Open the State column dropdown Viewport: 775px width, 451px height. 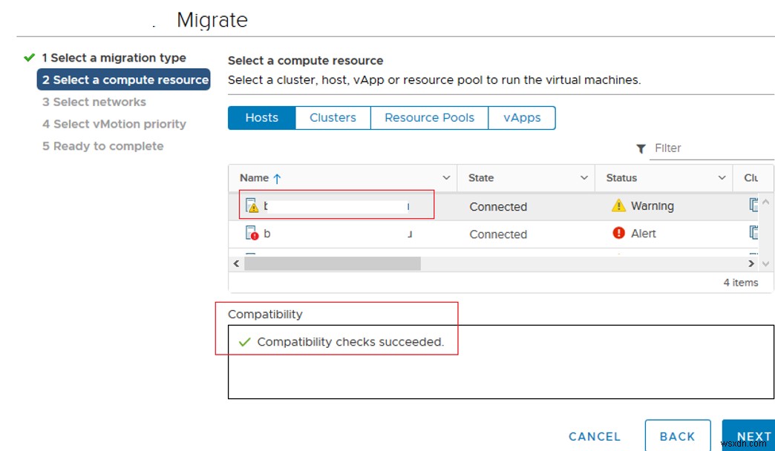pyautogui.click(x=583, y=177)
